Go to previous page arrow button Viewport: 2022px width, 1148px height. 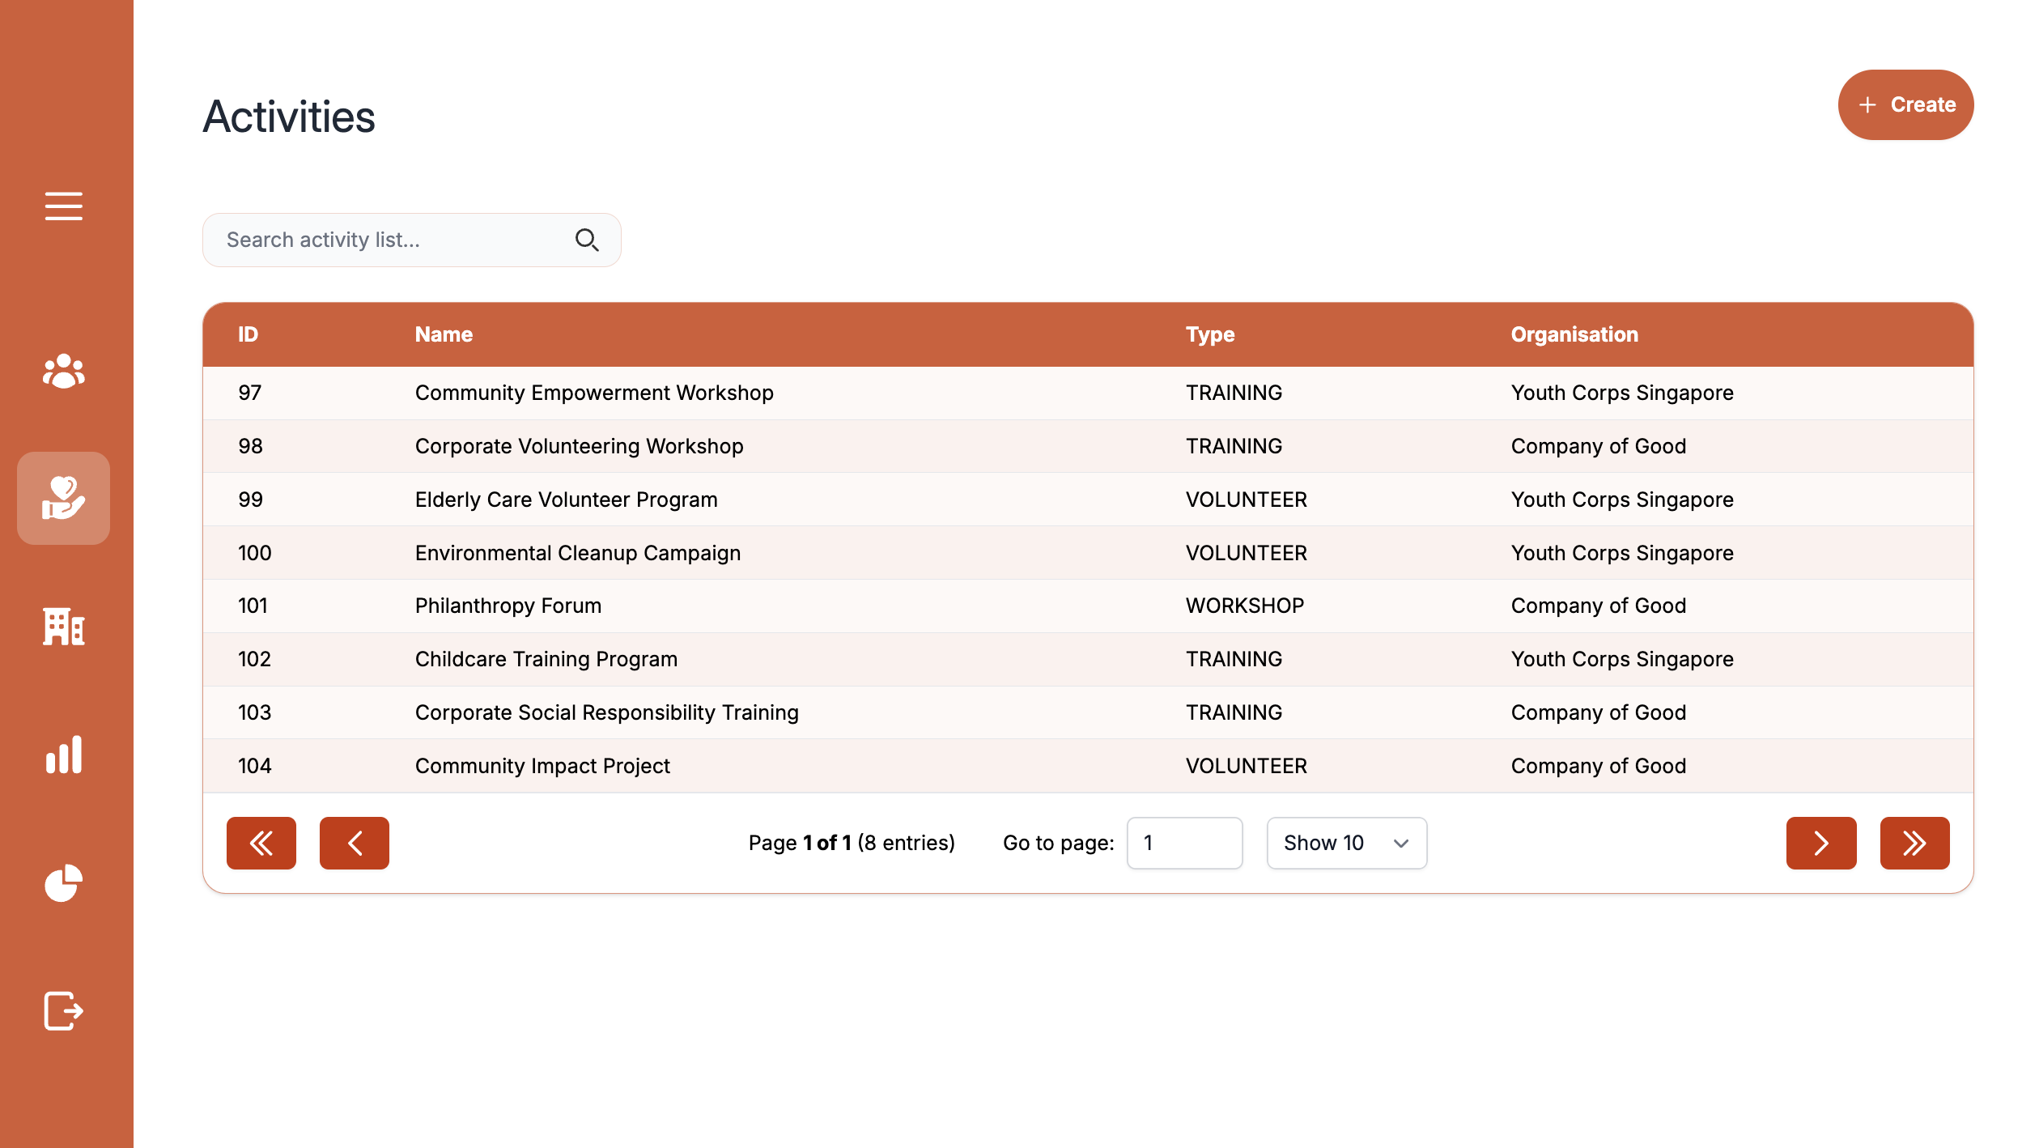(354, 843)
